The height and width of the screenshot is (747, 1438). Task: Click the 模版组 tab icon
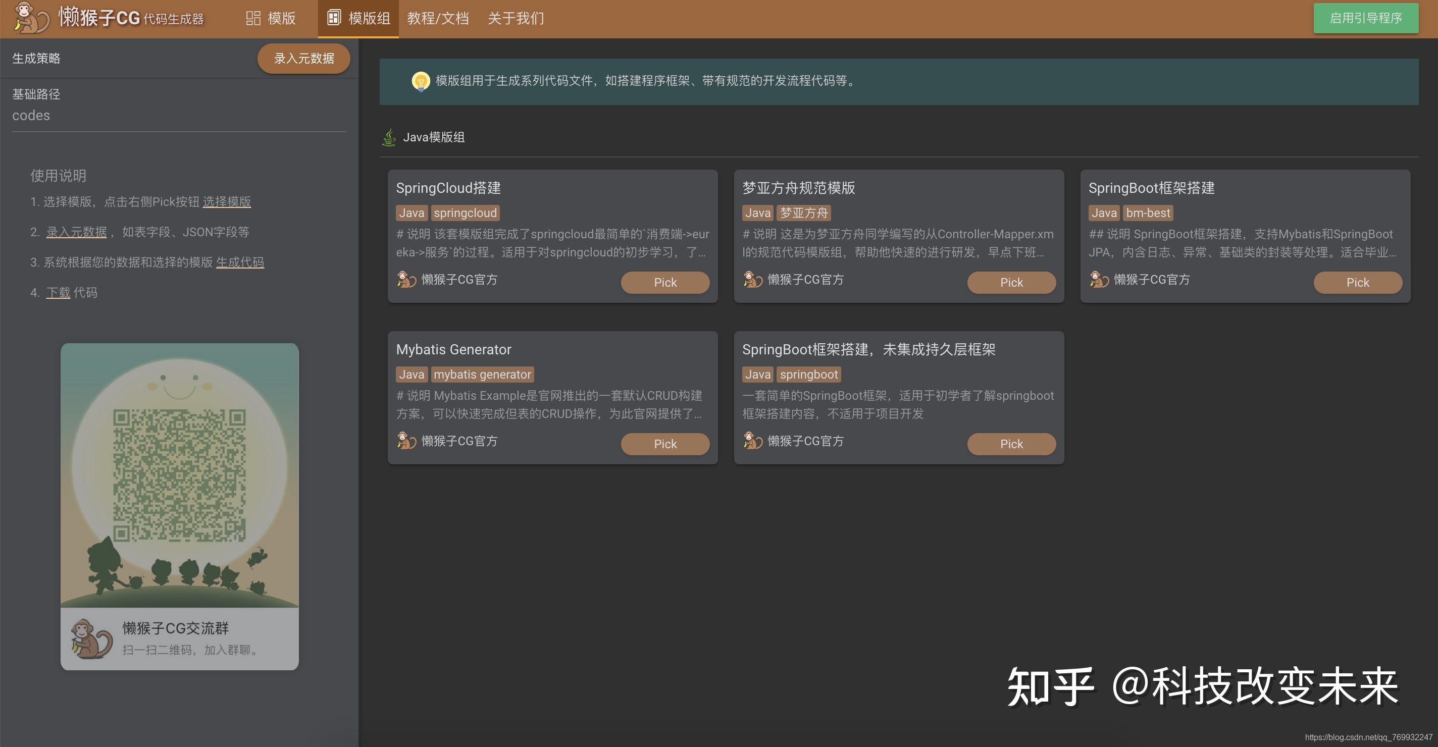334,18
